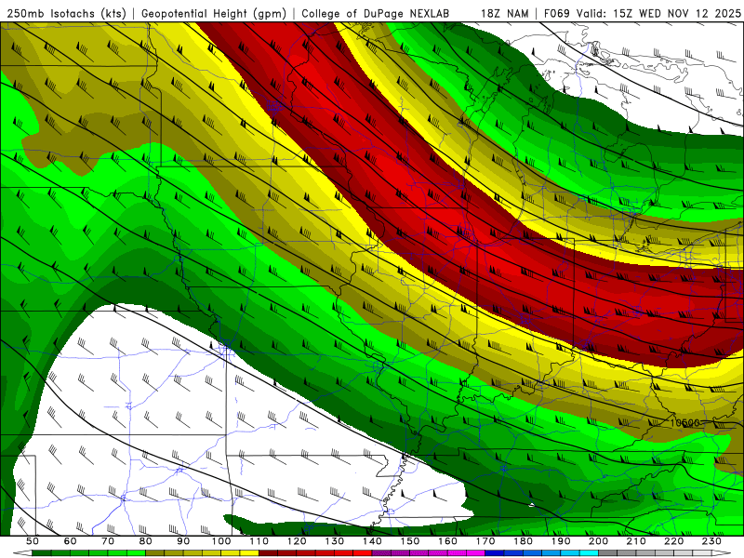
Task: Click the 80 value on the legend
Action: tap(146, 541)
